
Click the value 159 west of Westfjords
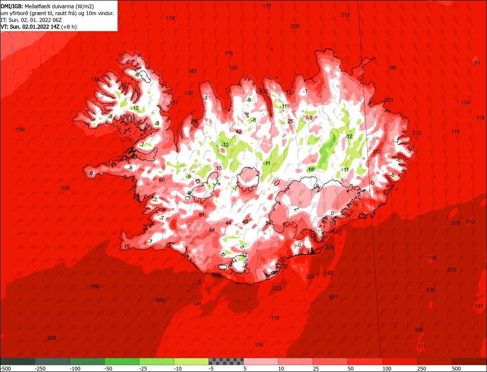(20, 130)
